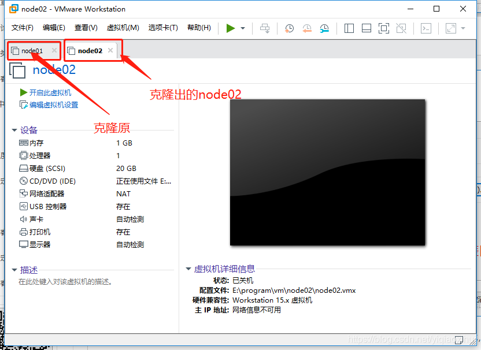Screen dimensions: 481x350
Task: Open the 帮助(H) menu
Action: (199, 28)
